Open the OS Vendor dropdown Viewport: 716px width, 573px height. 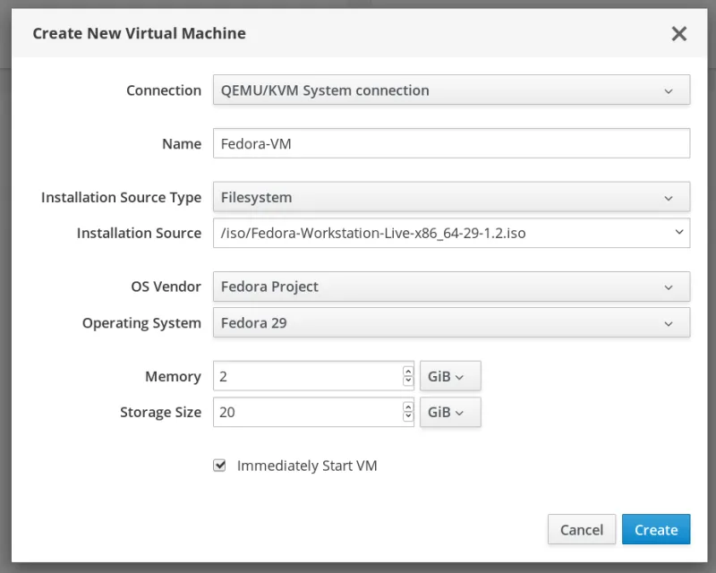point(450,286)
